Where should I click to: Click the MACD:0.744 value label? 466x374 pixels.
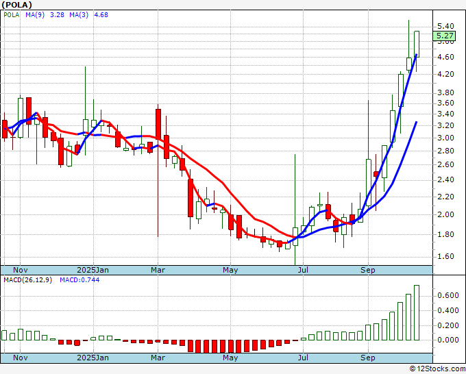tap(78, 280)
